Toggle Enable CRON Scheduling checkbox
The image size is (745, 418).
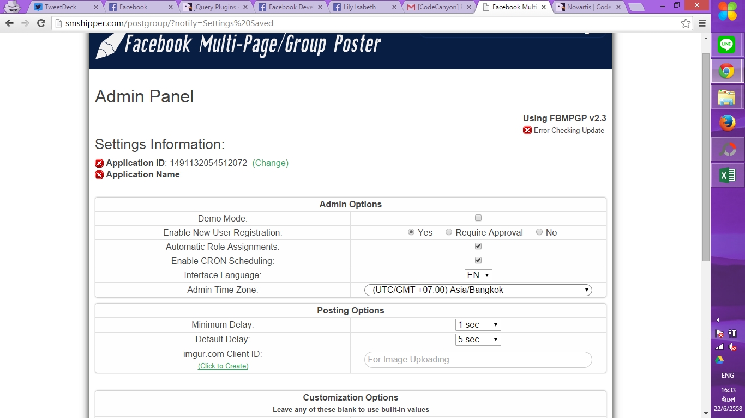point(478,260)
